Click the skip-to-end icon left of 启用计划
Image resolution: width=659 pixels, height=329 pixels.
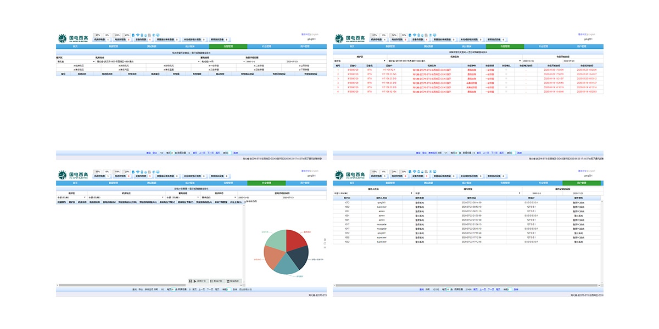[x=190, y=281]
